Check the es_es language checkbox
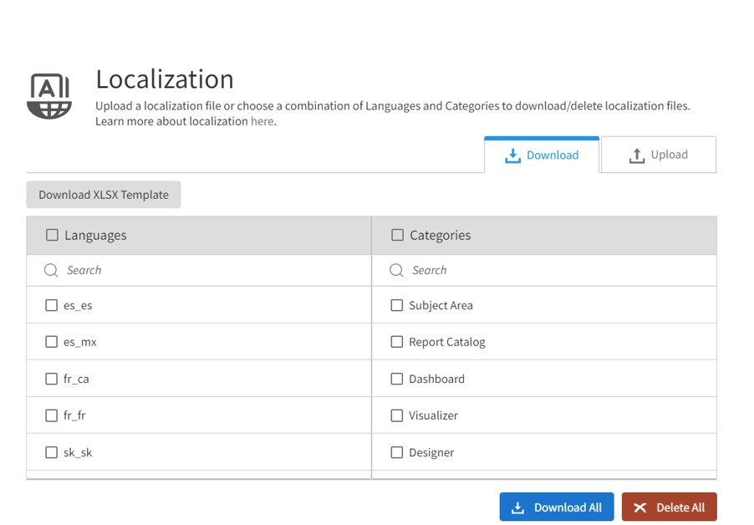Image resolution: width=754 pixels, height=525 pixels. pos(51,305)
